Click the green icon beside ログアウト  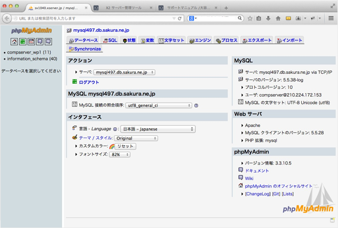click(74, 81)
